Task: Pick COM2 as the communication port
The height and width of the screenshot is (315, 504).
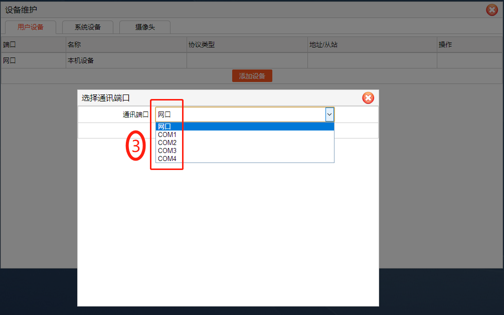Action: [244, 142]
